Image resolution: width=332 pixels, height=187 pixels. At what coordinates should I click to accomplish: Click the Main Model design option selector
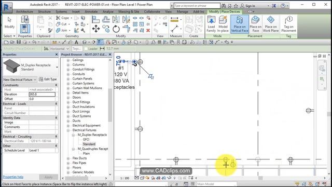coord(216,184)
